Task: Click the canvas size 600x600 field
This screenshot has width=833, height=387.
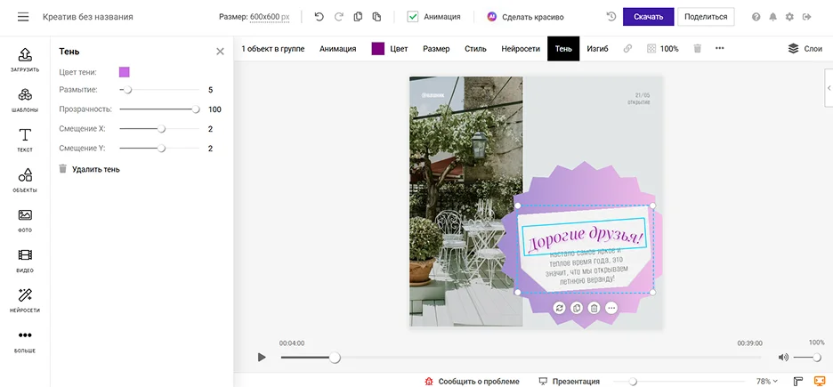Action: point(270,17)
